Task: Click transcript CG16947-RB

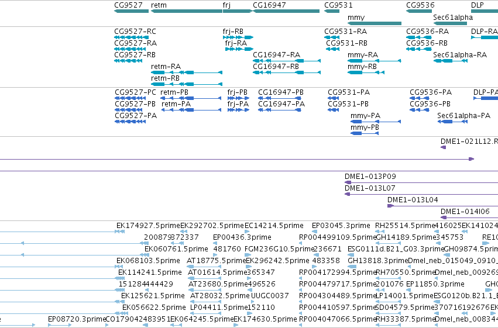Action: 287,72
